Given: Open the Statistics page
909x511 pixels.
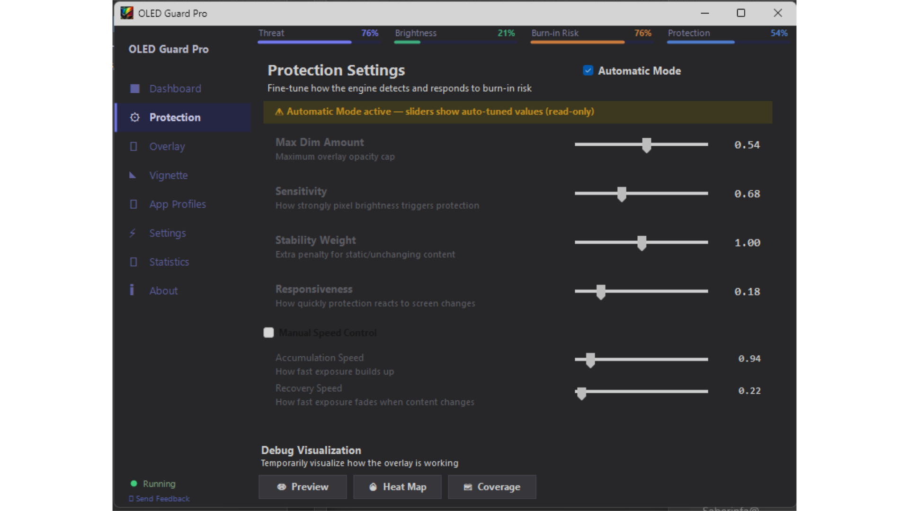Looking at the screenshot, I should tap(169, 262).
